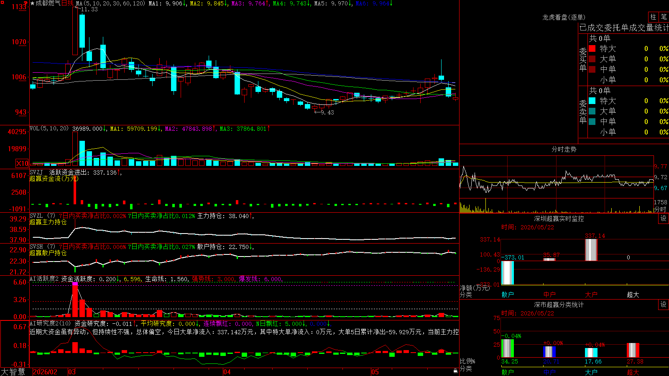Click the VOL(5,10,20) indicator label

point(49,128)
